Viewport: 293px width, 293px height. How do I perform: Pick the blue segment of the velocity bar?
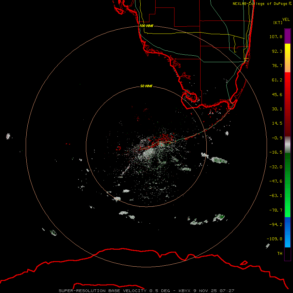click(287, 232)
